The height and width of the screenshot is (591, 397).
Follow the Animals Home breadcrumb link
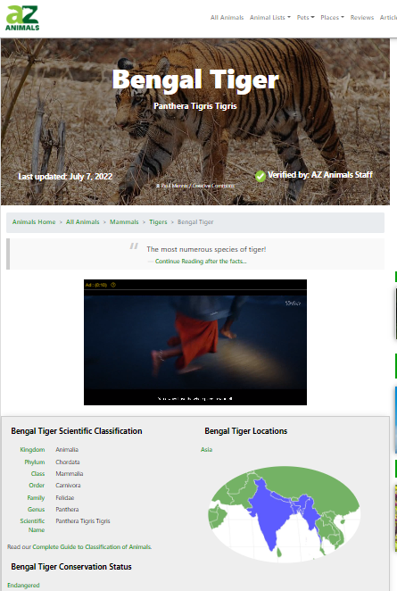[34, 222]
